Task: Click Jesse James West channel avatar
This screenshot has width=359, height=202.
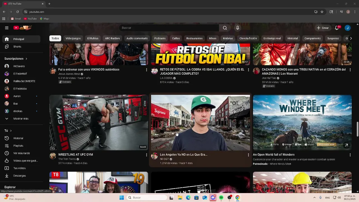Action: click(x=53, y=71)
